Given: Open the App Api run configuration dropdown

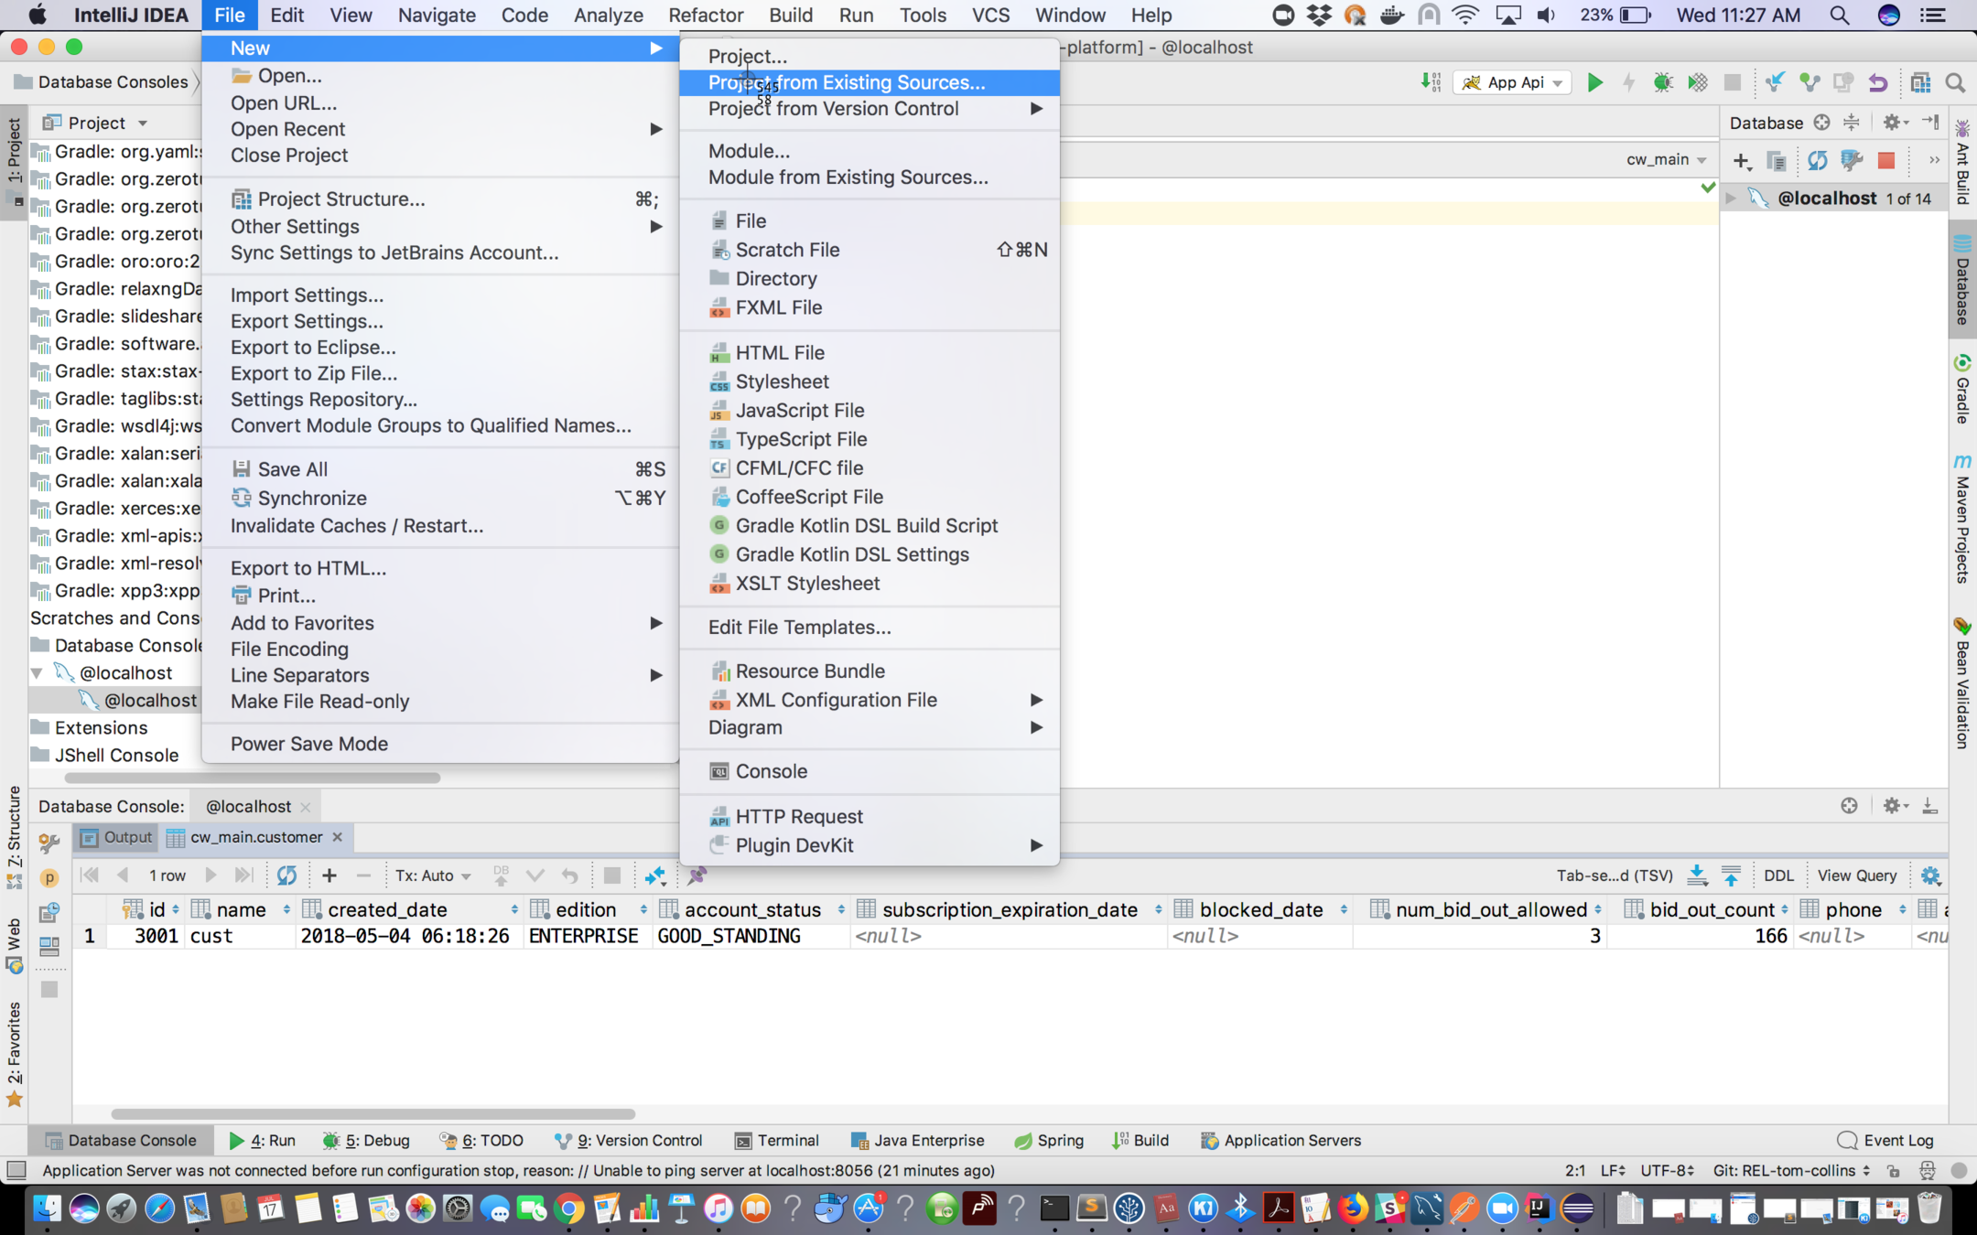Looking at the screenshot, I should coord(1511,82).
